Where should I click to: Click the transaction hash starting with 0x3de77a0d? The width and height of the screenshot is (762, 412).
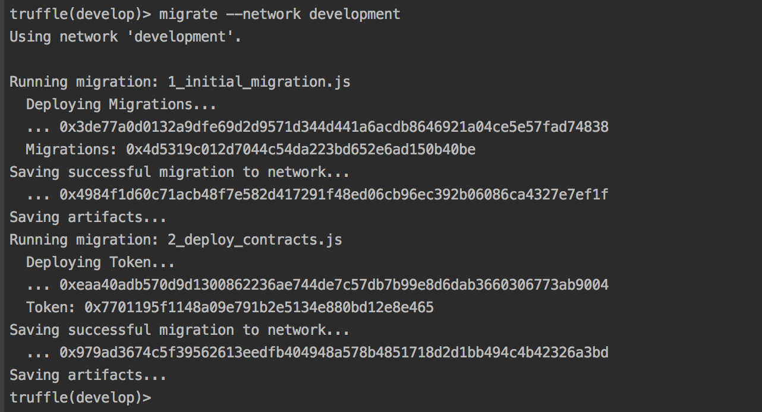[x=333, y=127]
